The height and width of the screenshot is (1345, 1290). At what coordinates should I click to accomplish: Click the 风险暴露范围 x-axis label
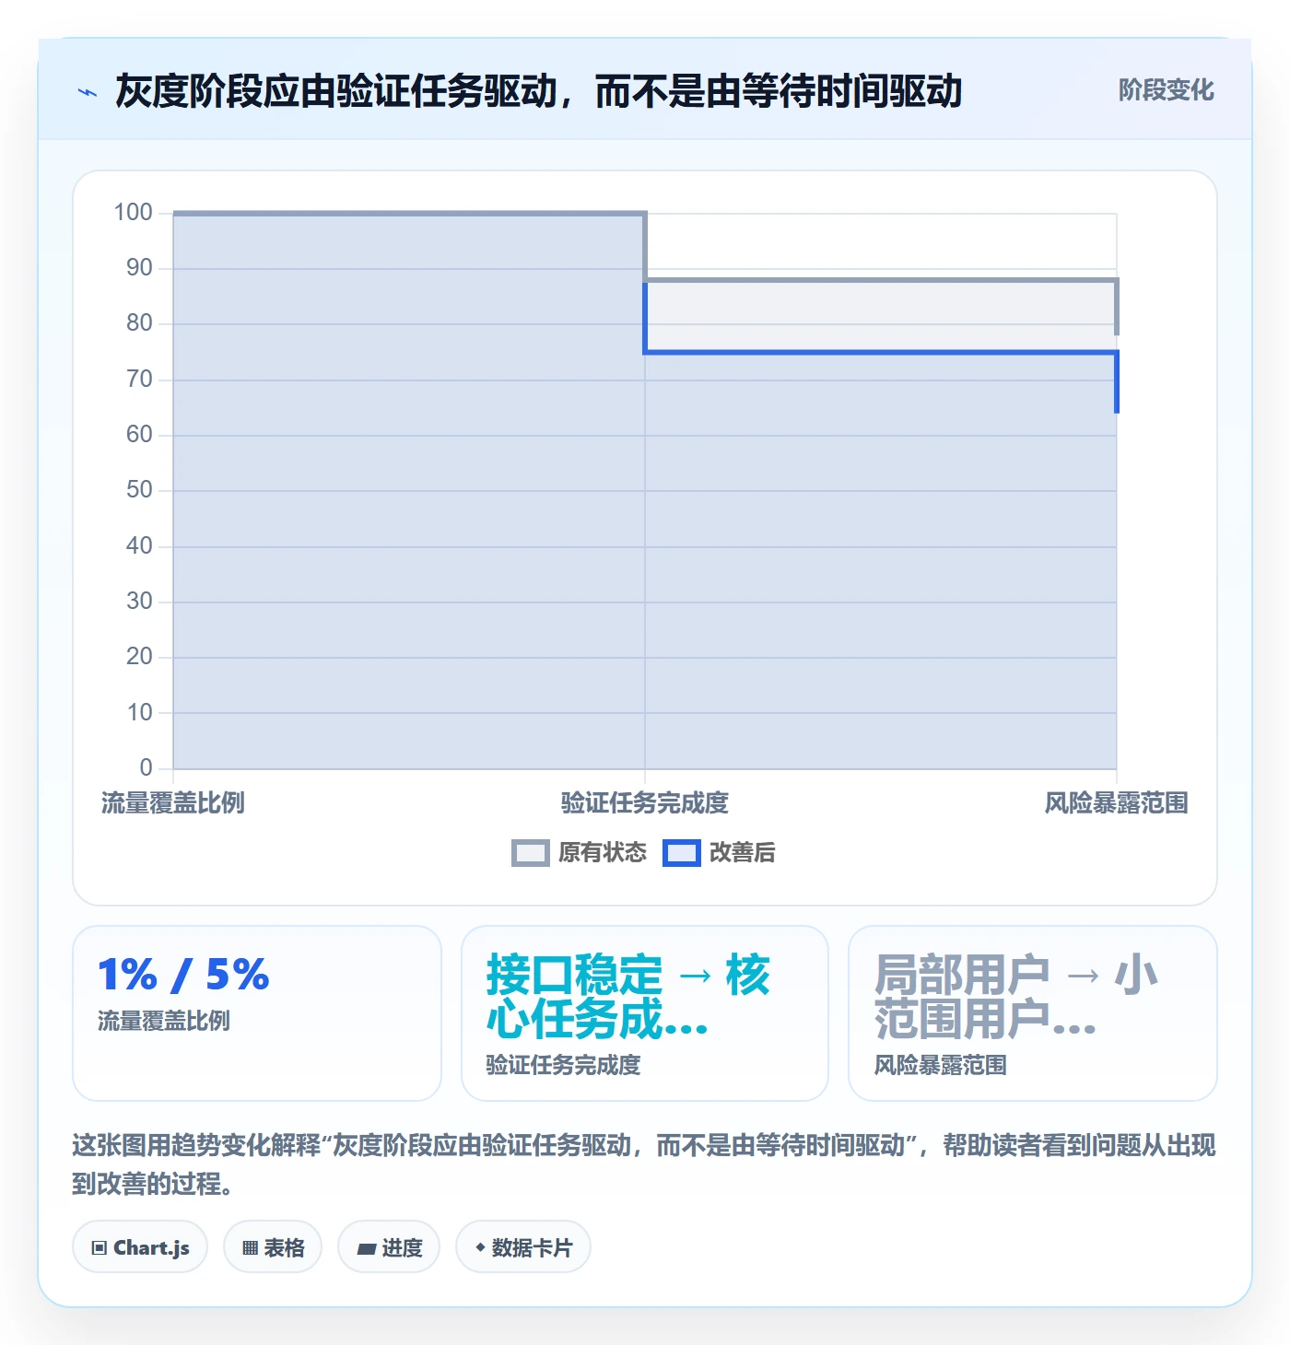1116,803
